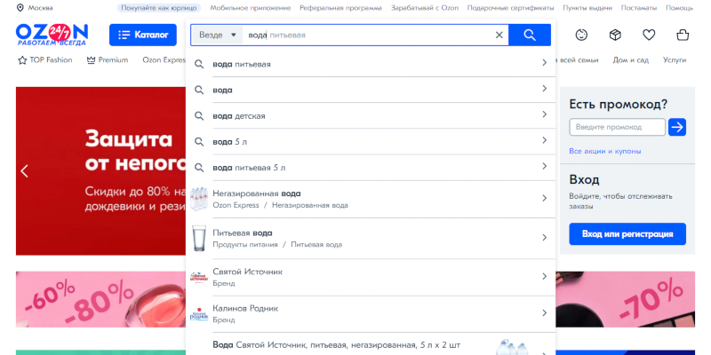Open favorites heart icon
The image size is (711, 355).
tap(649, 35)
